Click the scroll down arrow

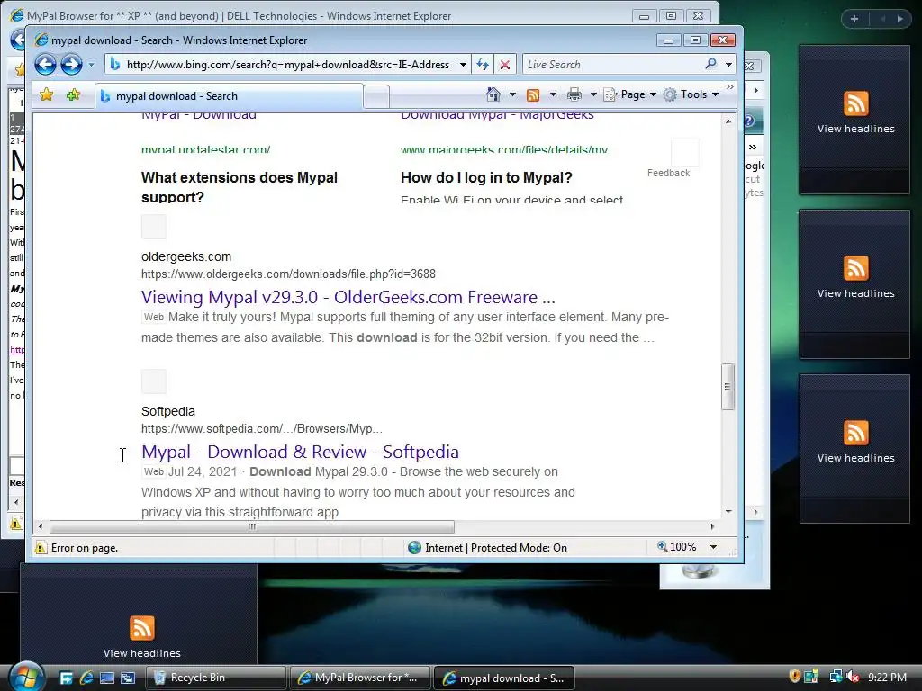pos(728,512)
